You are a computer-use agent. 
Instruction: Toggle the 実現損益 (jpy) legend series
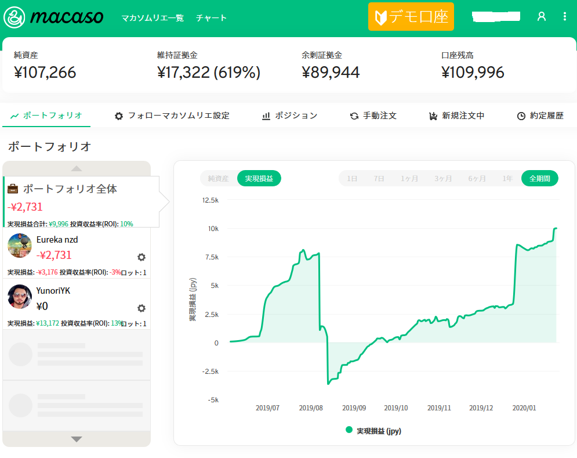click(373, 431)
